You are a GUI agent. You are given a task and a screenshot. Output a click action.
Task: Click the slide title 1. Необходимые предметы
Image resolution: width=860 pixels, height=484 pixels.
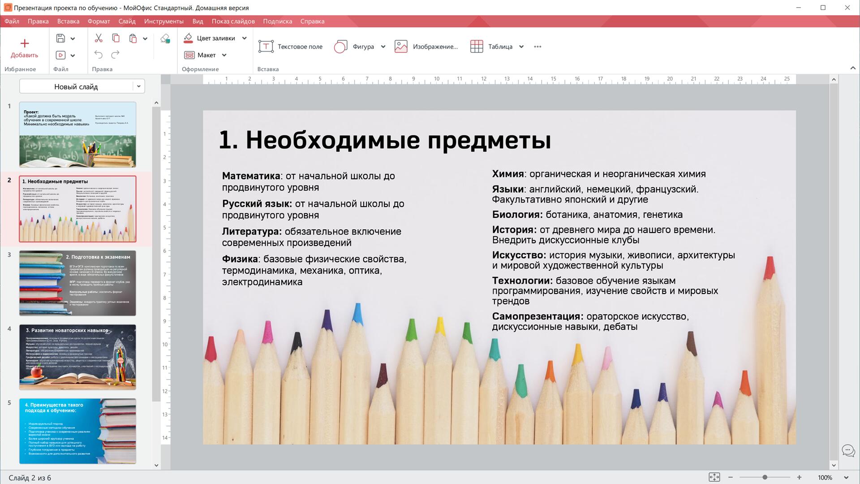(x=385, y=140)
